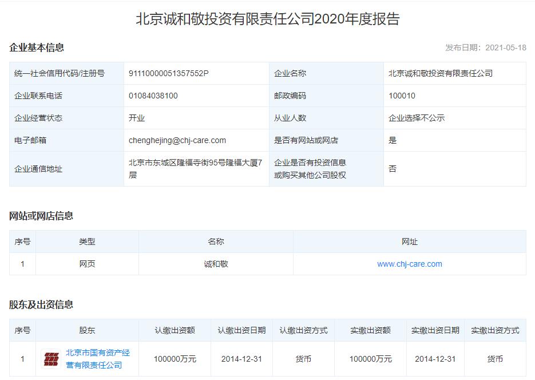
Task: Click subscribed amount 100000万元 cell
Action: point(175,359)
